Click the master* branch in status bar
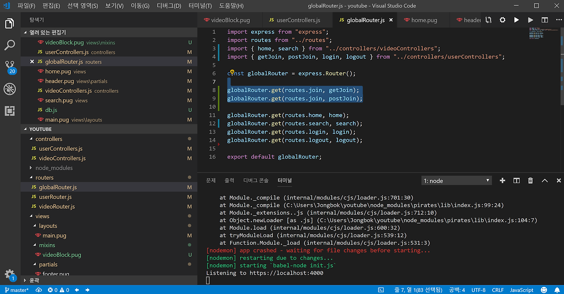 [x=16, y=290]
